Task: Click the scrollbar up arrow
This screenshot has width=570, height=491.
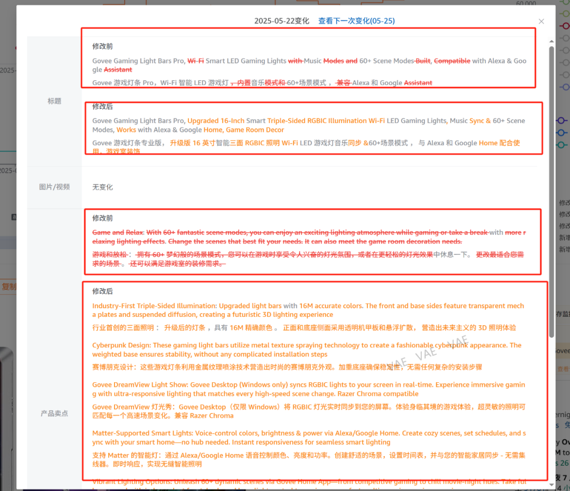Action: pyautogui.click(x=552, y=42)
